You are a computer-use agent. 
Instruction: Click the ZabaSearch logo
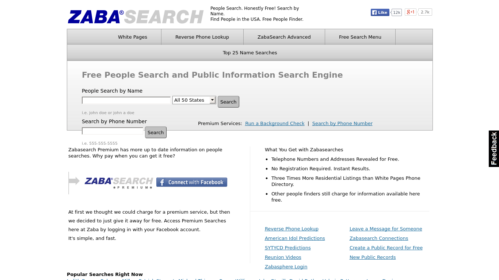coord(136,17)
